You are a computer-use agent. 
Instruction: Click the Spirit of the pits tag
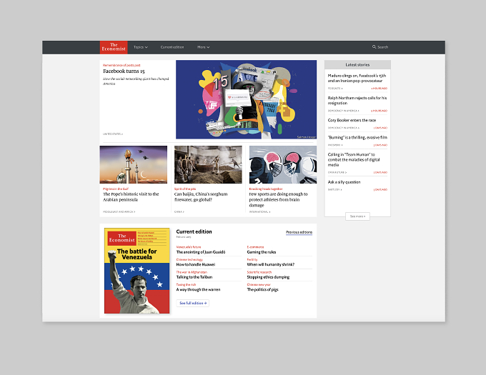(185, 189)
